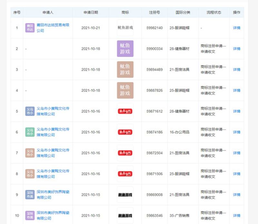
Task: View black trademark logo in row 9
Action: 125,195
